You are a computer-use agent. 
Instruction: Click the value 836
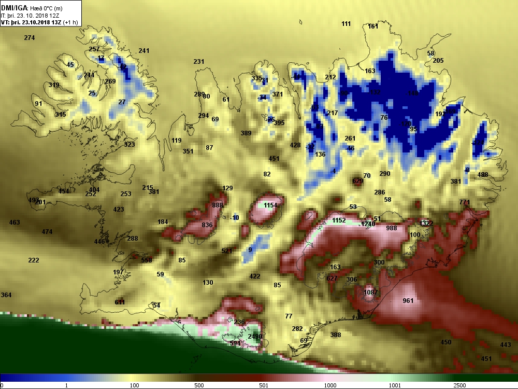pos(207,225)
